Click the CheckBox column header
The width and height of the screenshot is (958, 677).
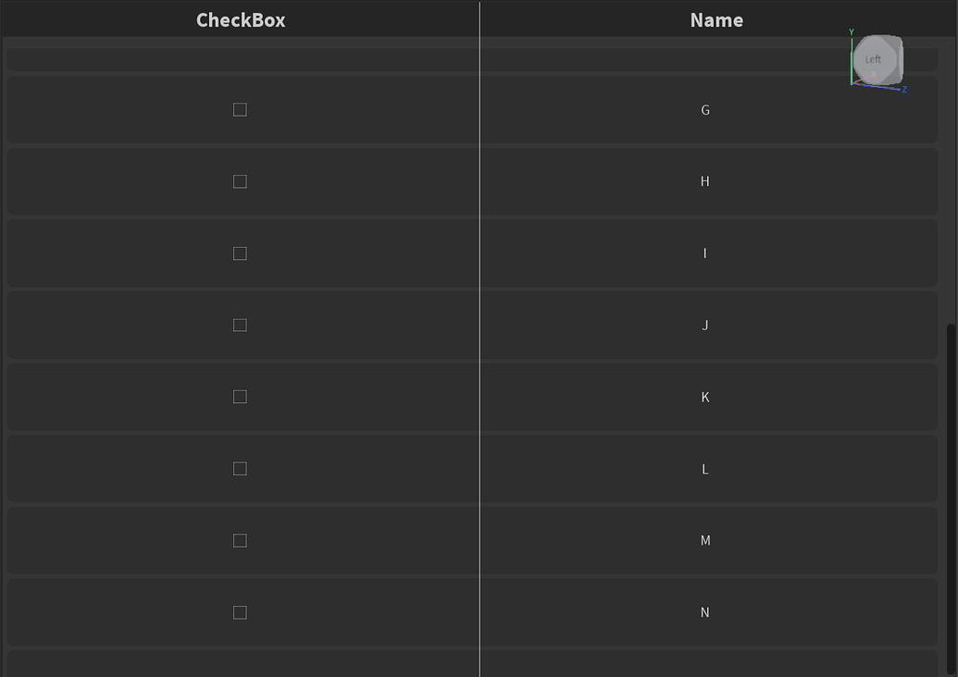tap(240, 19)
